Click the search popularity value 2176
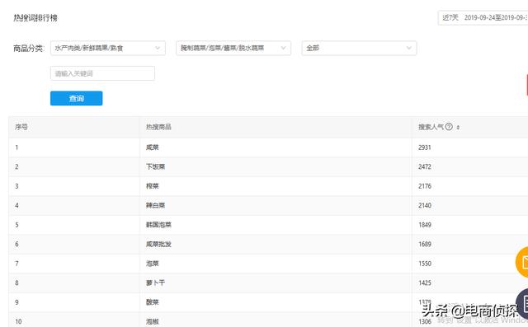 pos(425,186)
